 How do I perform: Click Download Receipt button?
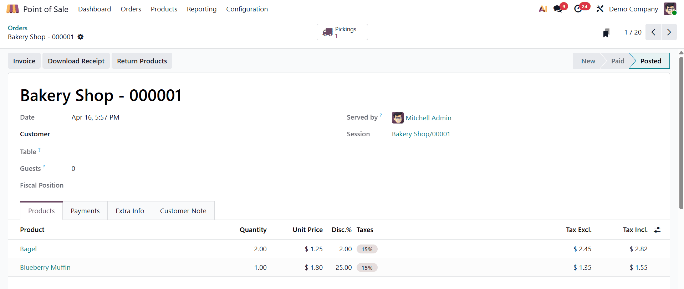click(x=76, y=61)
